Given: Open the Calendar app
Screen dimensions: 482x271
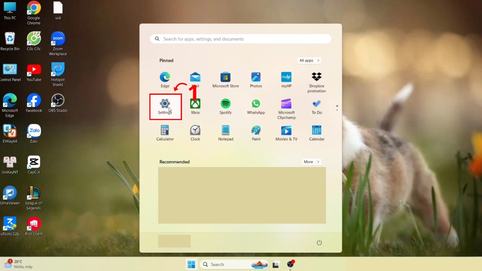Looking at the screenshot, I should tap(317, 133).
